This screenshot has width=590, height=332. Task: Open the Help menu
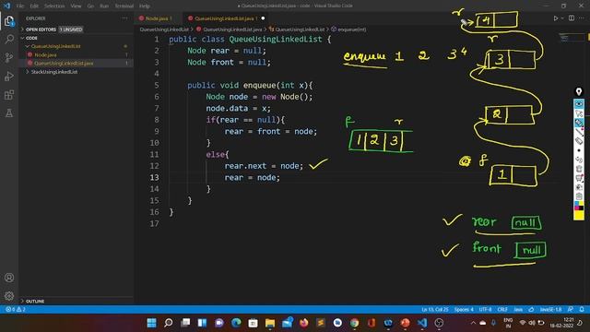click(145, 6)
